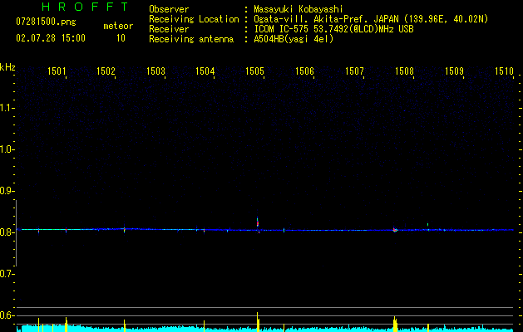Click the meteor count value 10

click(121, 38)
